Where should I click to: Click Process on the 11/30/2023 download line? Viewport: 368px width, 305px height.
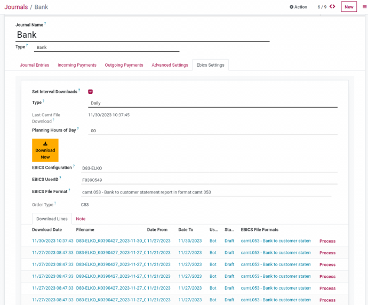(x=327, y=242)
